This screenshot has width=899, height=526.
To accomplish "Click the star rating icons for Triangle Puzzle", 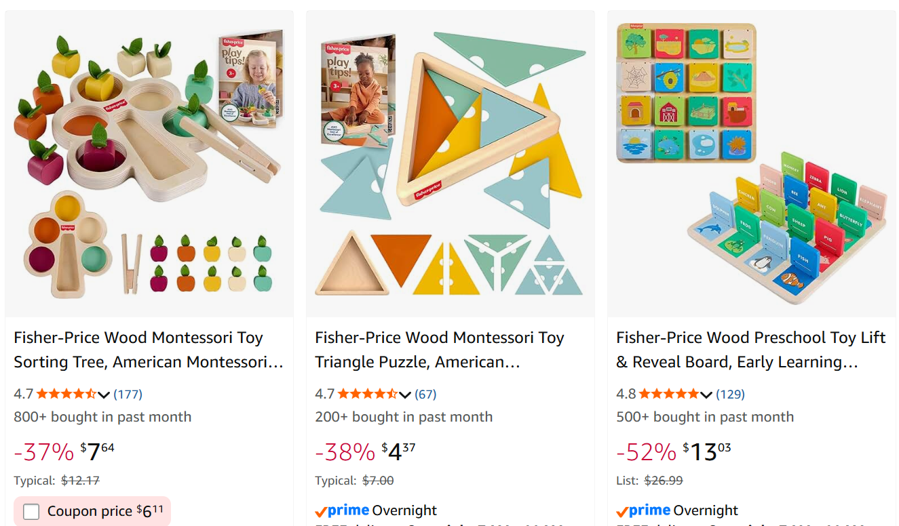I will click(368, 394).
